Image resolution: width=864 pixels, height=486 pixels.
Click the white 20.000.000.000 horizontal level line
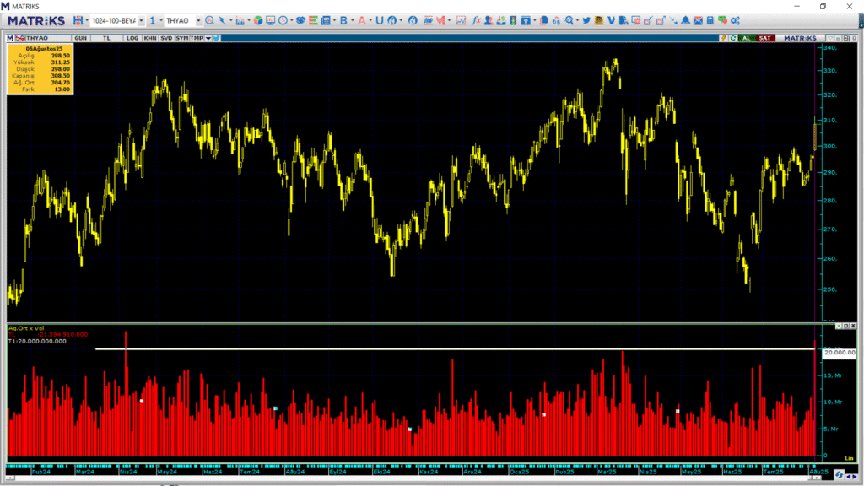point(422,348)
